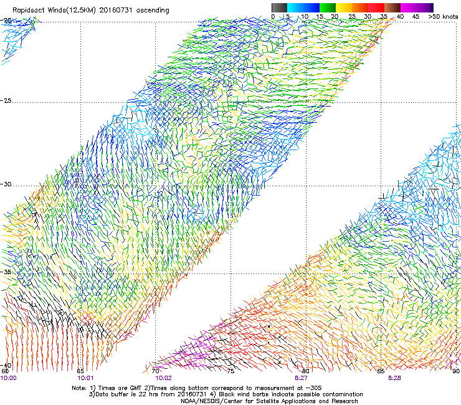The width and height of the screenshot is (461, 405).
Task: Click the purple '10:01' pass time label
Action: click(x=85, y=378)
